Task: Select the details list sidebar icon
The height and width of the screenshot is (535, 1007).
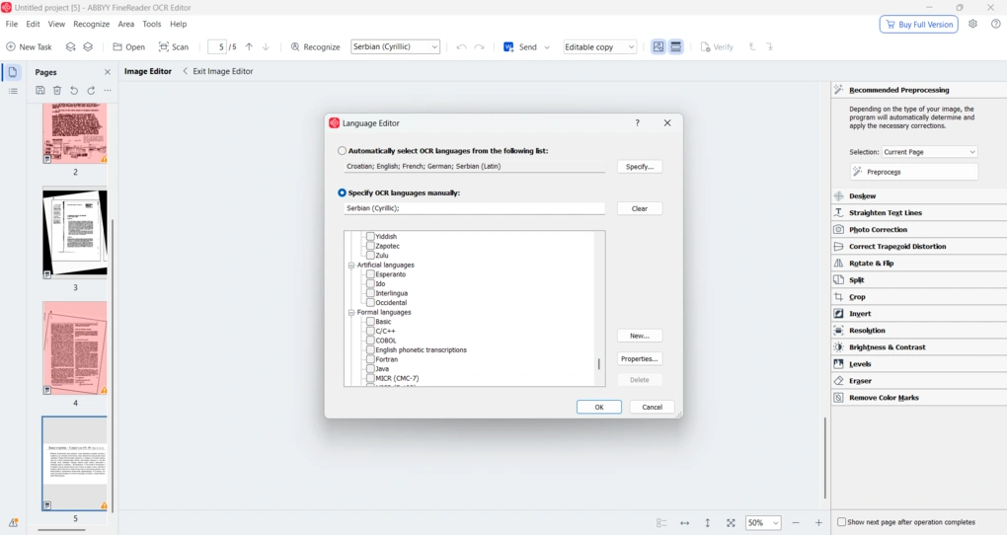Action: point(13,91)
